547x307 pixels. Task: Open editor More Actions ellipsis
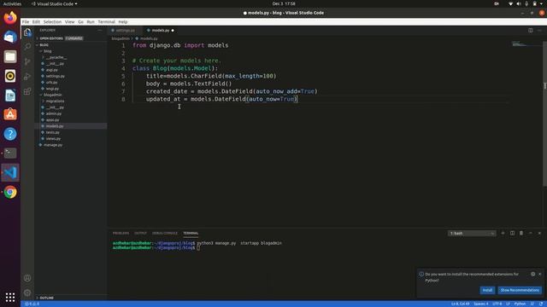coord(539,31)
